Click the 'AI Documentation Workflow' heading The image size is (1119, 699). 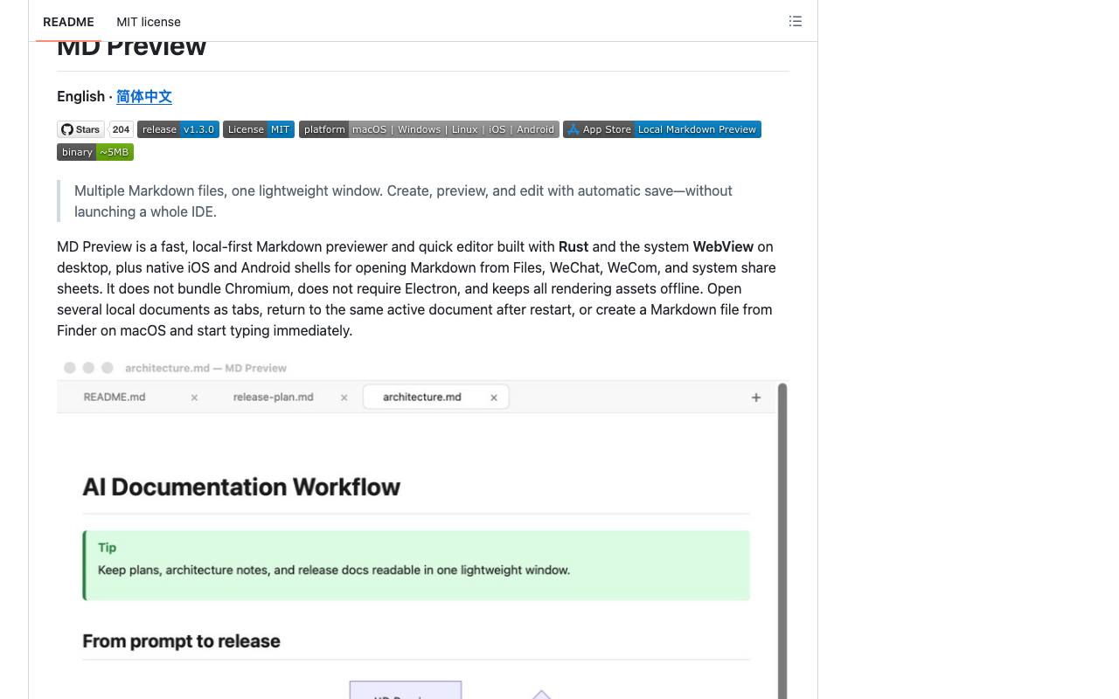(x=241, y=487)
